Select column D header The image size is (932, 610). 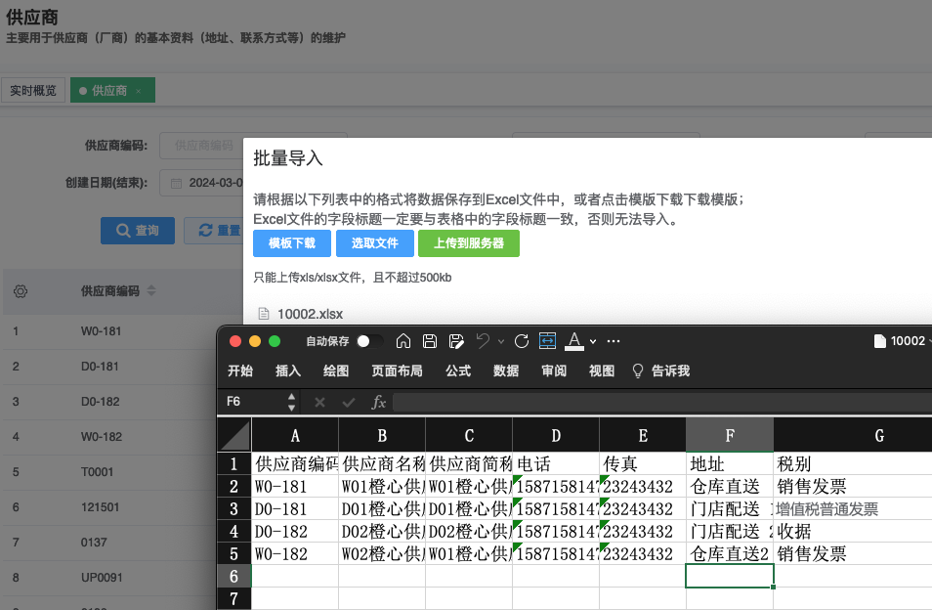point(556,435)
